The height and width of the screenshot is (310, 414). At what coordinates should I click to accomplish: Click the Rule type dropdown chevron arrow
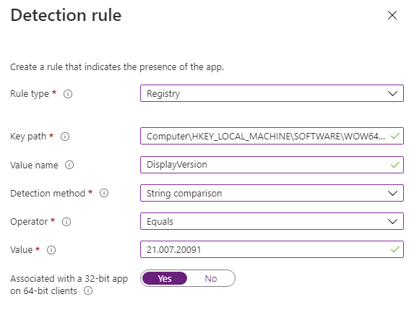392,93
